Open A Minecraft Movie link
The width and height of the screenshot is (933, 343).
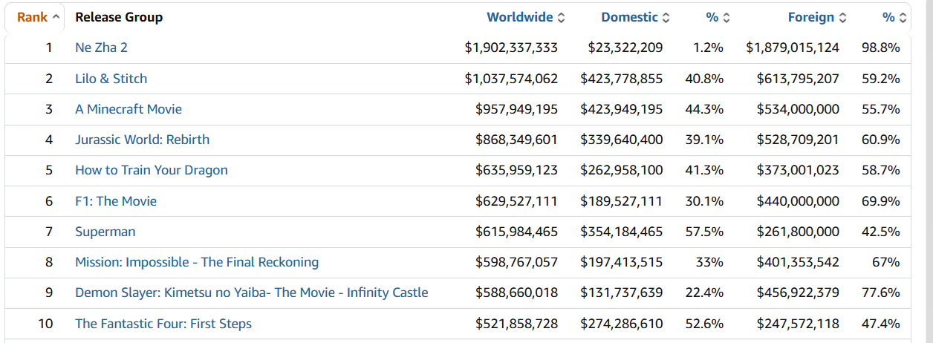[x=129, y=109]
